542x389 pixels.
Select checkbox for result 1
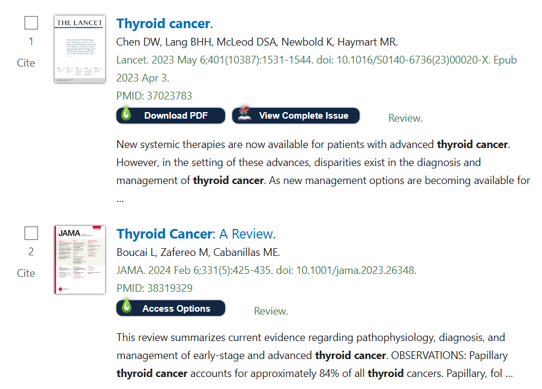[31, 23]
